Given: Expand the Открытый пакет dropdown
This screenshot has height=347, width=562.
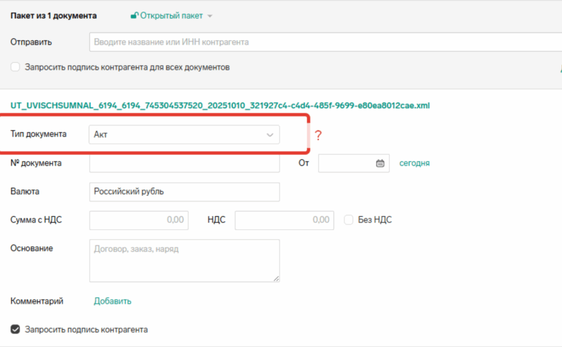Looking at the screenshot, I should pos(209,16).
